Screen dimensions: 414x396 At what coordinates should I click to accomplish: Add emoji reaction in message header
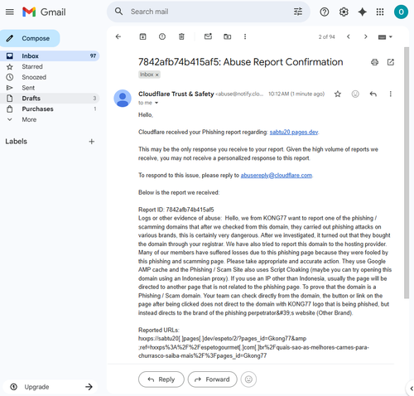(355, 94)
